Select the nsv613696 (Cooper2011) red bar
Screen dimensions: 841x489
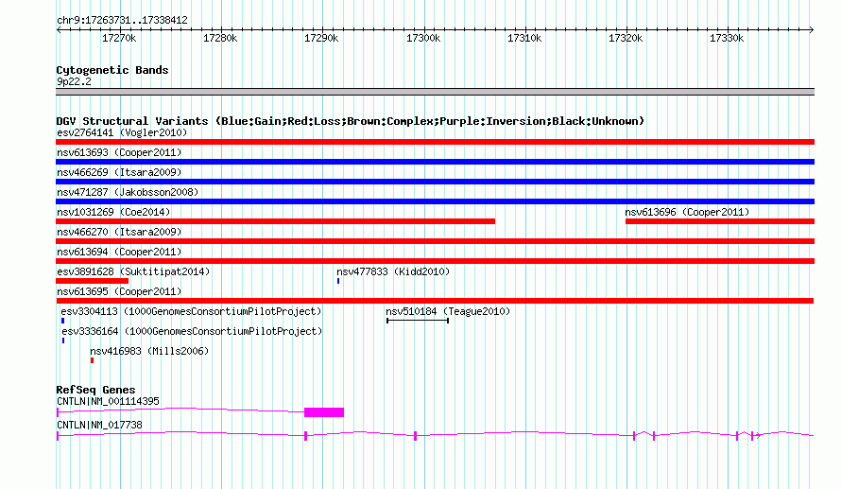[x=720, y=221]
